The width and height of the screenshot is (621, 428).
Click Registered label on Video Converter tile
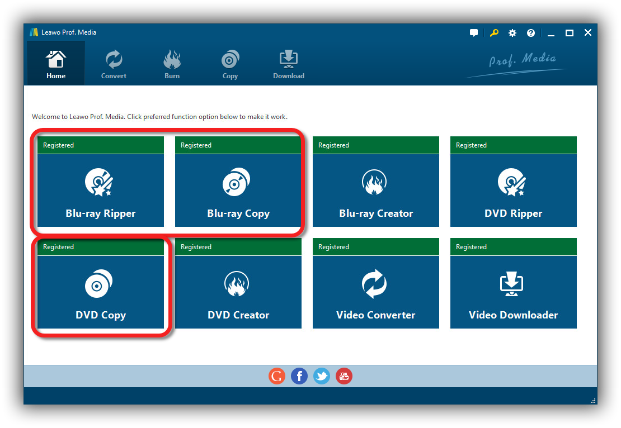(333, 247)
